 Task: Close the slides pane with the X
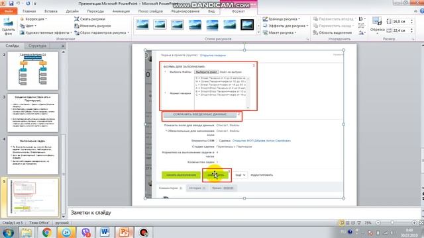pyautogui.click(x=63, y=46)
